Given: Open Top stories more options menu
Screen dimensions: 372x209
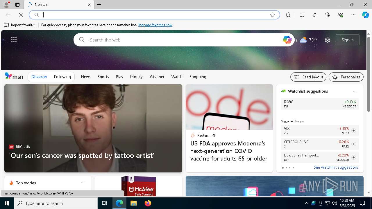Looking at the screenshot, I should click(83, 183).
